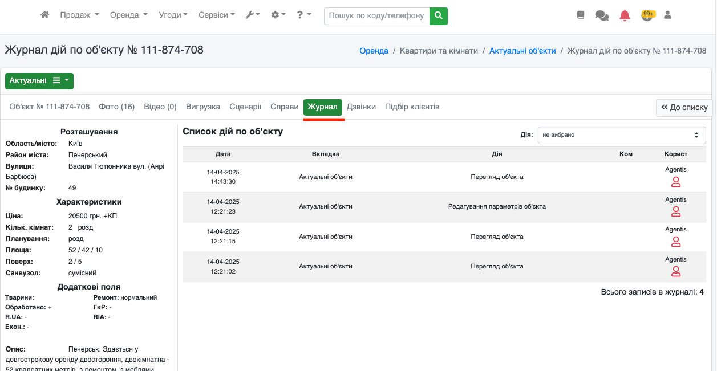
Task: Switch to the Дзвінки tab
Action: click(361, 107)
